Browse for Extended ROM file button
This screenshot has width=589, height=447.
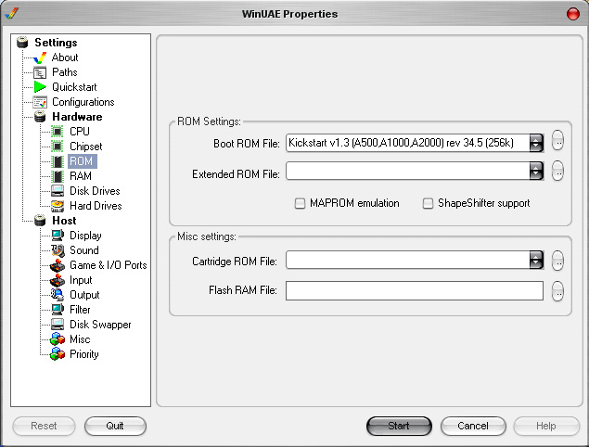(x=557, y=171)
